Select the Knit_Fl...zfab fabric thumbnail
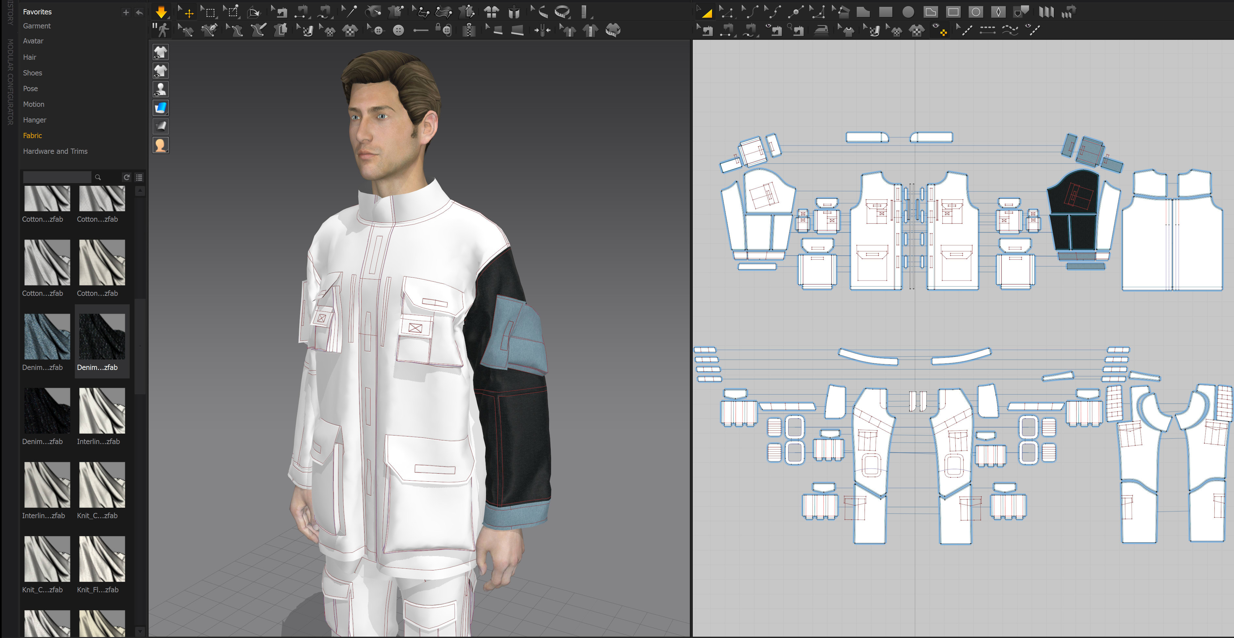The width and height of the screenshot is (1234, 638). click(102, 559)
